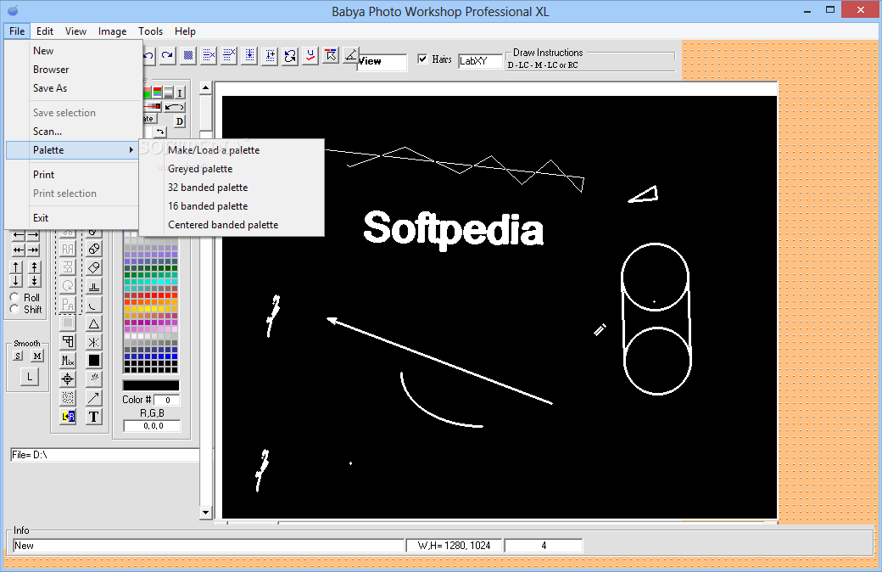Screen dimensions: 882x572
Task: Click the L-R swap colored icon
Action: (x=68, y=416)
